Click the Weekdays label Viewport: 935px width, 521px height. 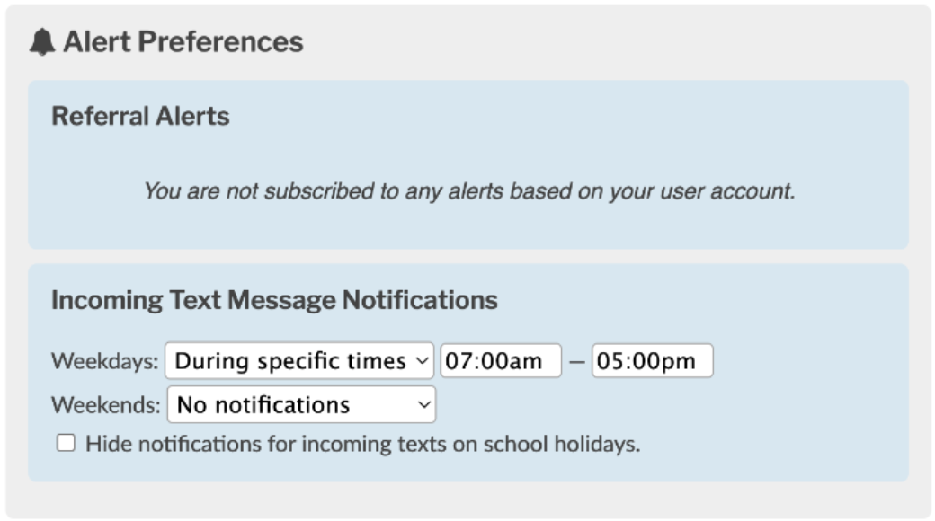pyautogui.click(x=104, y=361)
